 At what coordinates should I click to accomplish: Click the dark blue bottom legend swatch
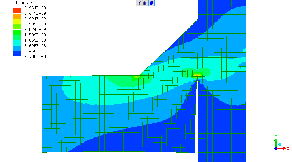pyautogui.click(x=17, y=54)
